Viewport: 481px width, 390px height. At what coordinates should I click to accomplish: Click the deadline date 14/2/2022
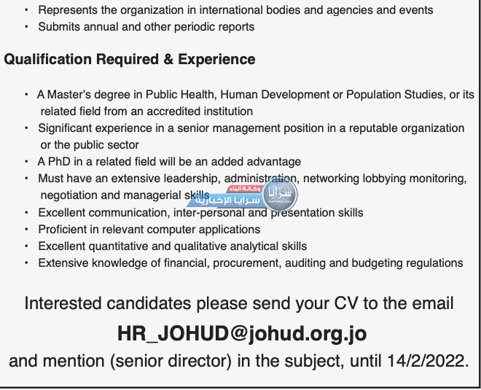428,361
